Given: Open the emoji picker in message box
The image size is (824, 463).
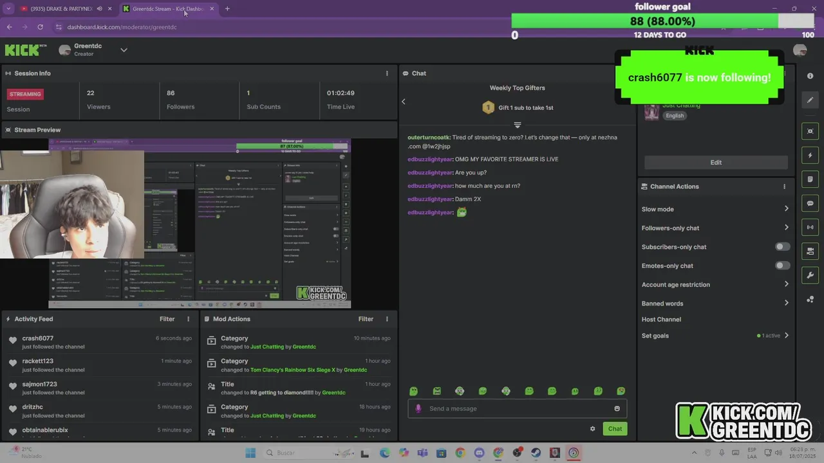Looking at the screenshot, I should tap(617, 408).
